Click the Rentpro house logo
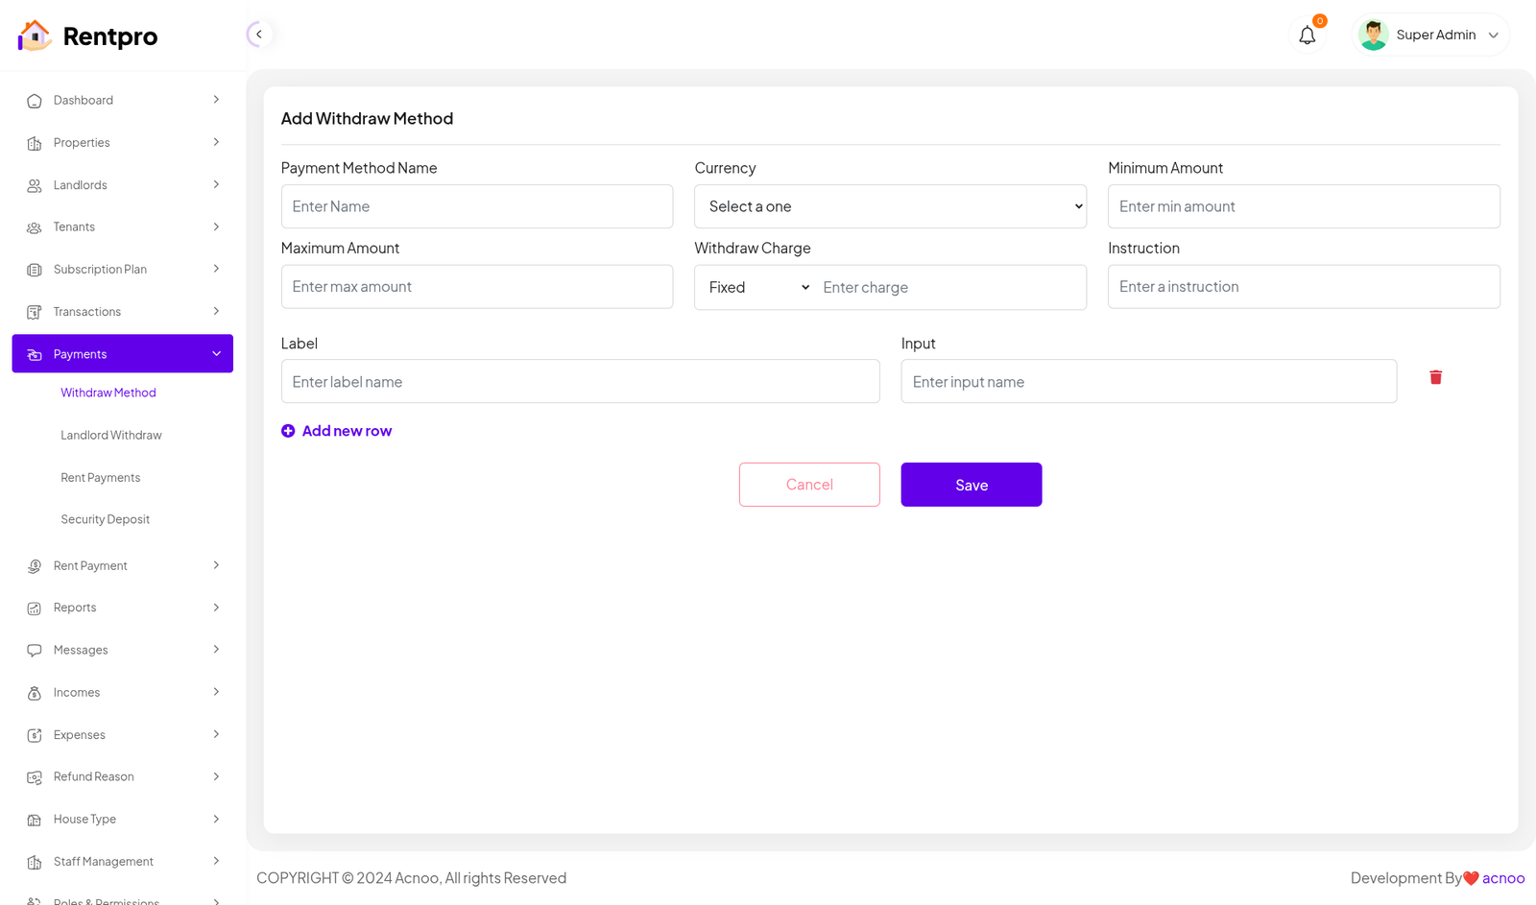 tap(35, 36)
